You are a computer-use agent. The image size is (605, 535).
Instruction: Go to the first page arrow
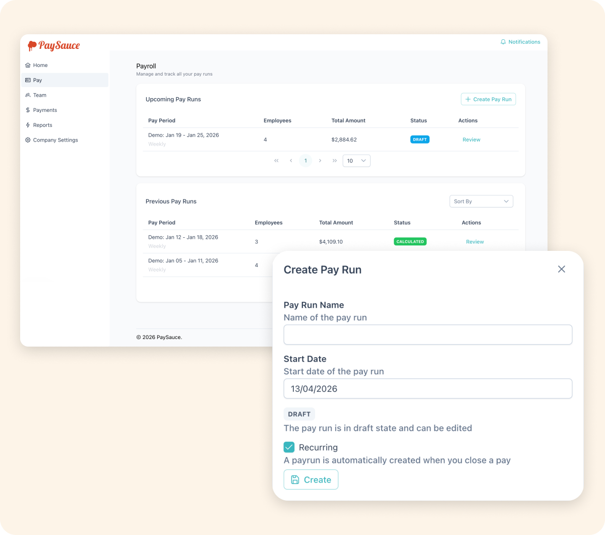tap(276, 161)
